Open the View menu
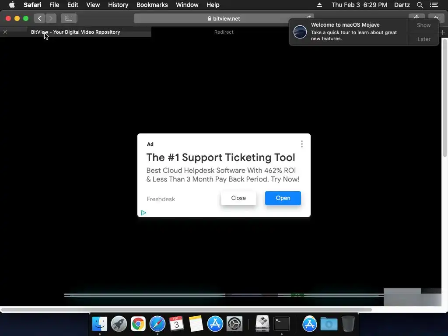The image size is (448, 336). click(93, 5)
